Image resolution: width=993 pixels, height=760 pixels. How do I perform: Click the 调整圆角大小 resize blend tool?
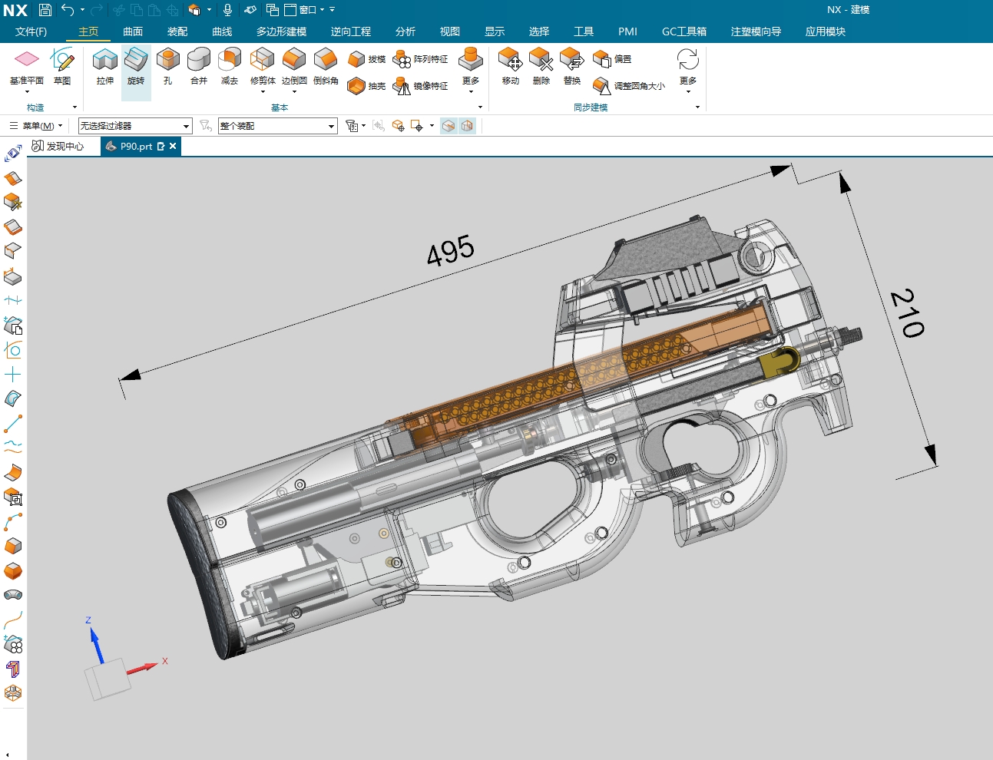[629, 86]
